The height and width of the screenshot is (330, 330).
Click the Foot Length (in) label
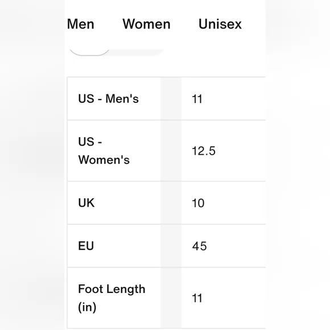coord(112,298)
